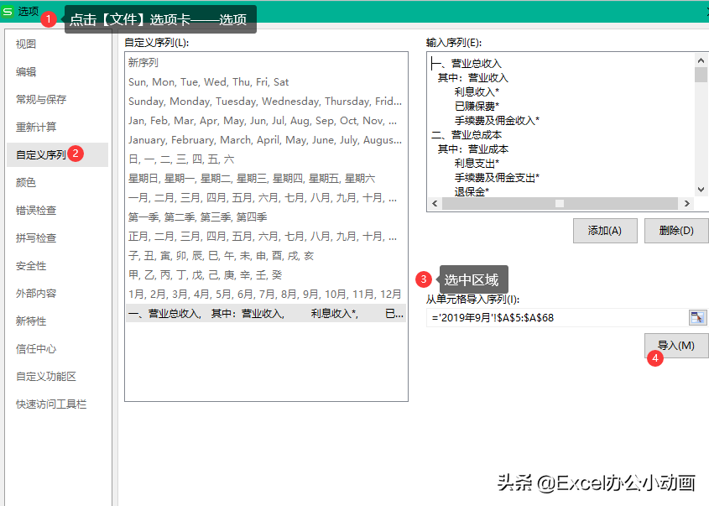Viewport: 709px width, 506px height.
Task: Select 新序列 in the custom list
Action: pyautogui.click(x=266, y=62)
